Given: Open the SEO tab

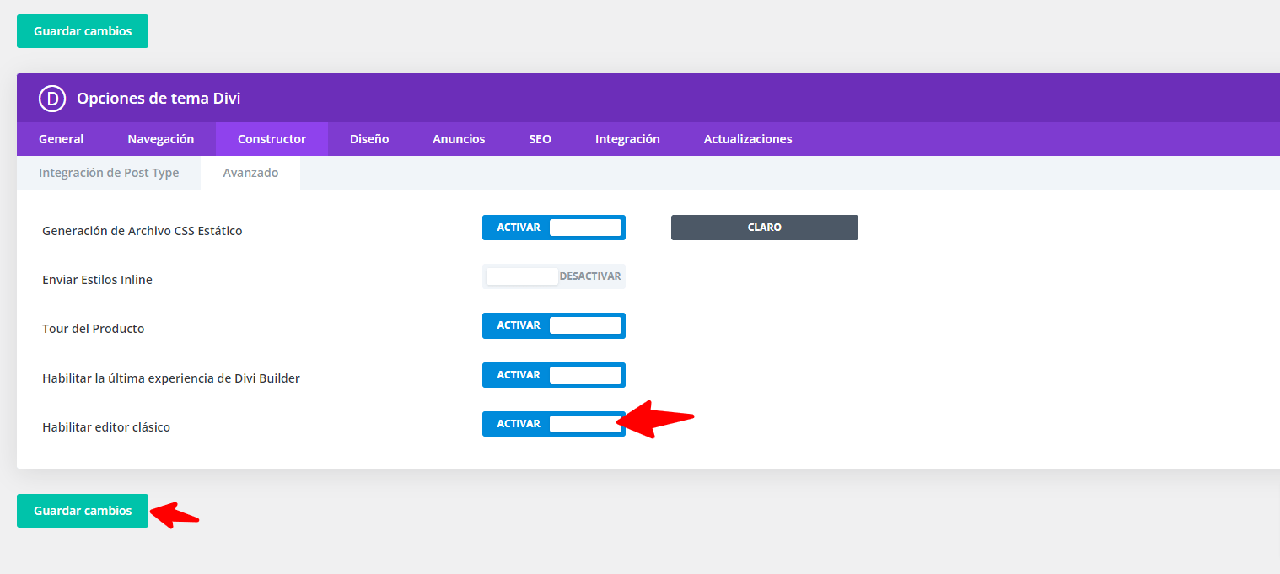Looking at the screenshot, I should tap(541, 139).
